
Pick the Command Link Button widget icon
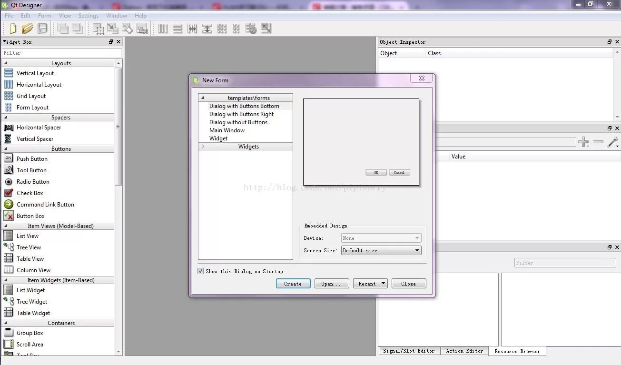pos(9,204)
